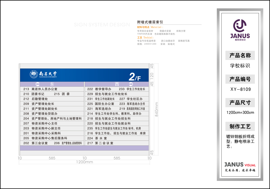Click the right arrow beside 西
The width and height of the screenshot is (270, 189).
131,84
